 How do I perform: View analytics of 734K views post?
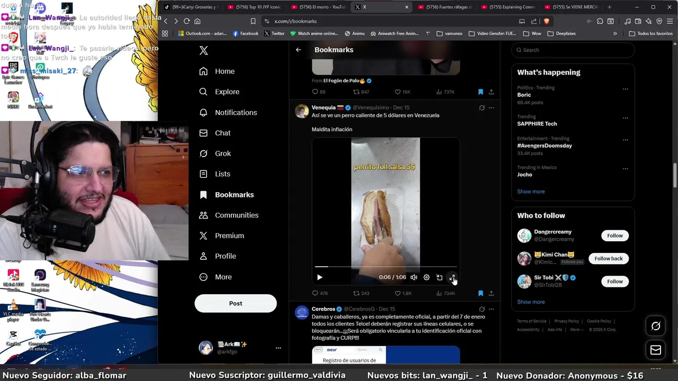click(445, 293)
